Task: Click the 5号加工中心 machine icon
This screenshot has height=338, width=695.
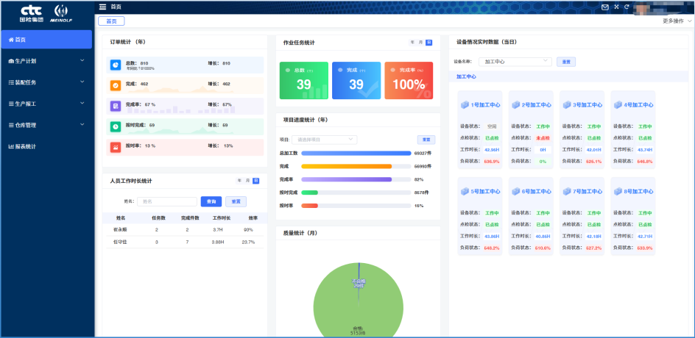Action: click(x=465, y=191)
